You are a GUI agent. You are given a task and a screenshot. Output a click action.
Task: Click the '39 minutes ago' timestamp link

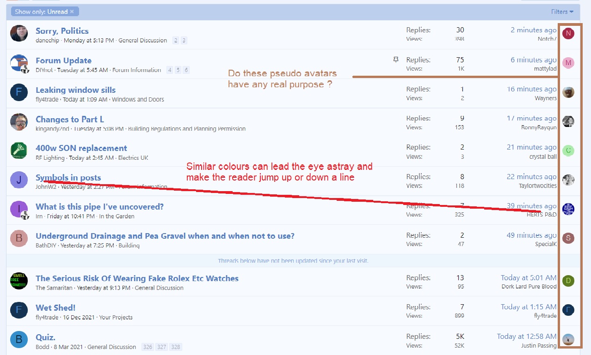531,206
